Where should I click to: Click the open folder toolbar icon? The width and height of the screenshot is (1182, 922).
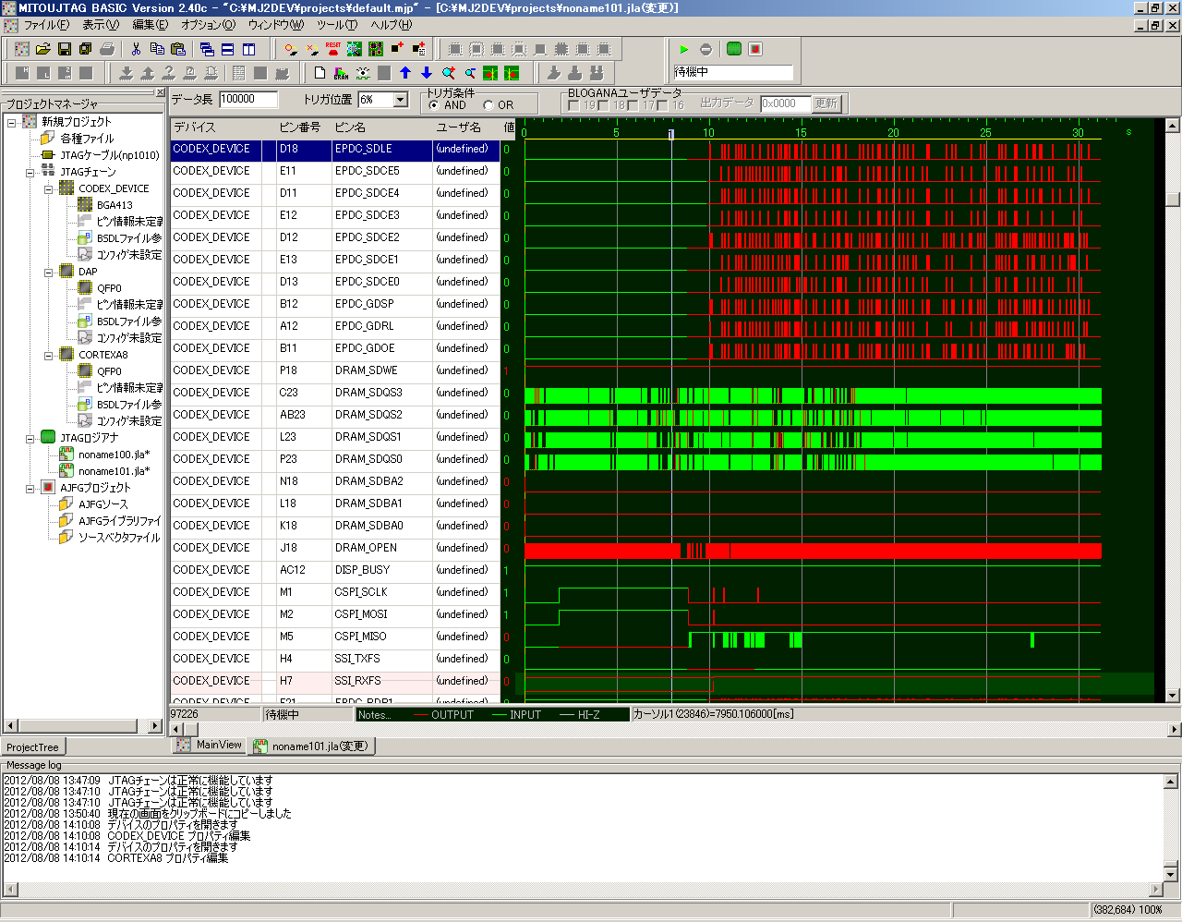(42, 49)
